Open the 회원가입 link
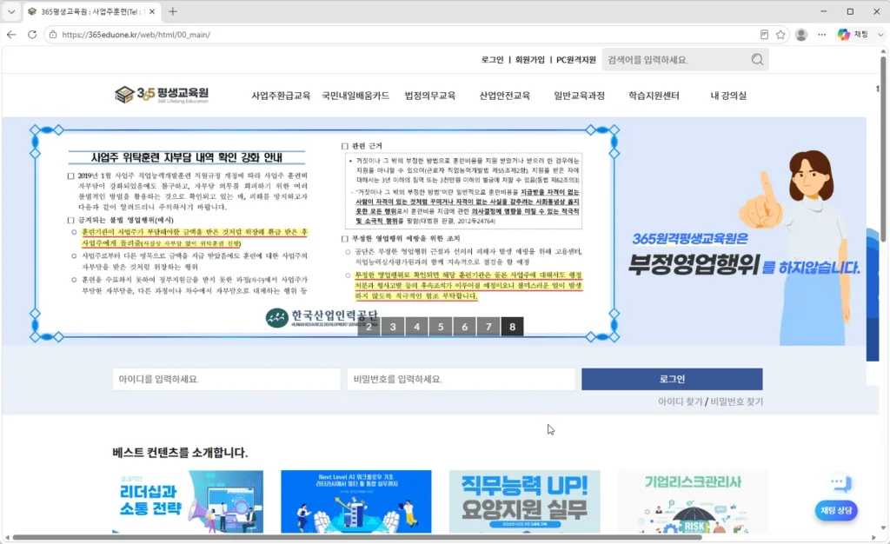This screenshot has height=544, width=890. pos(529,60)
